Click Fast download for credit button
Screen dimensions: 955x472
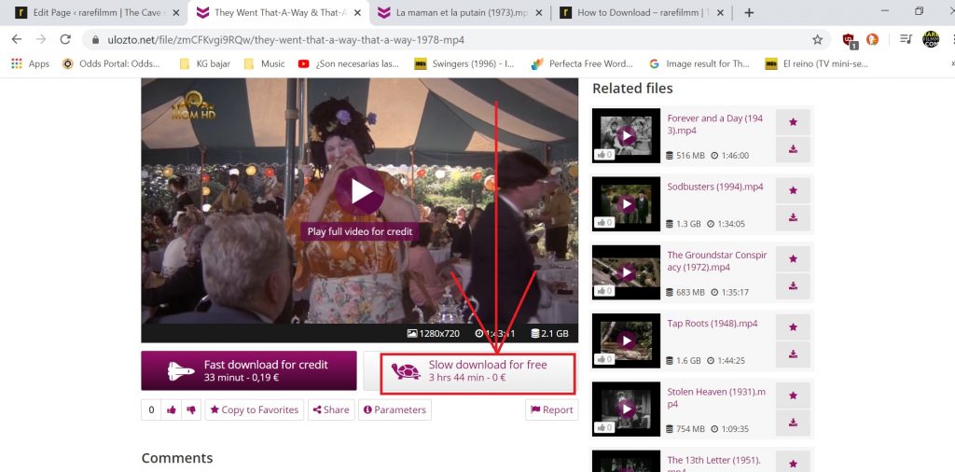coord(248,371)
